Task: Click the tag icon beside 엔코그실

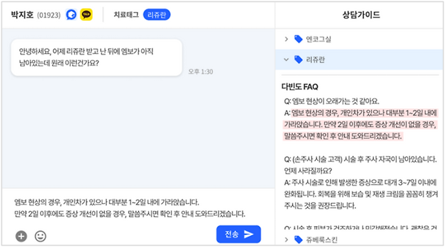Action: tap(298, 39)
